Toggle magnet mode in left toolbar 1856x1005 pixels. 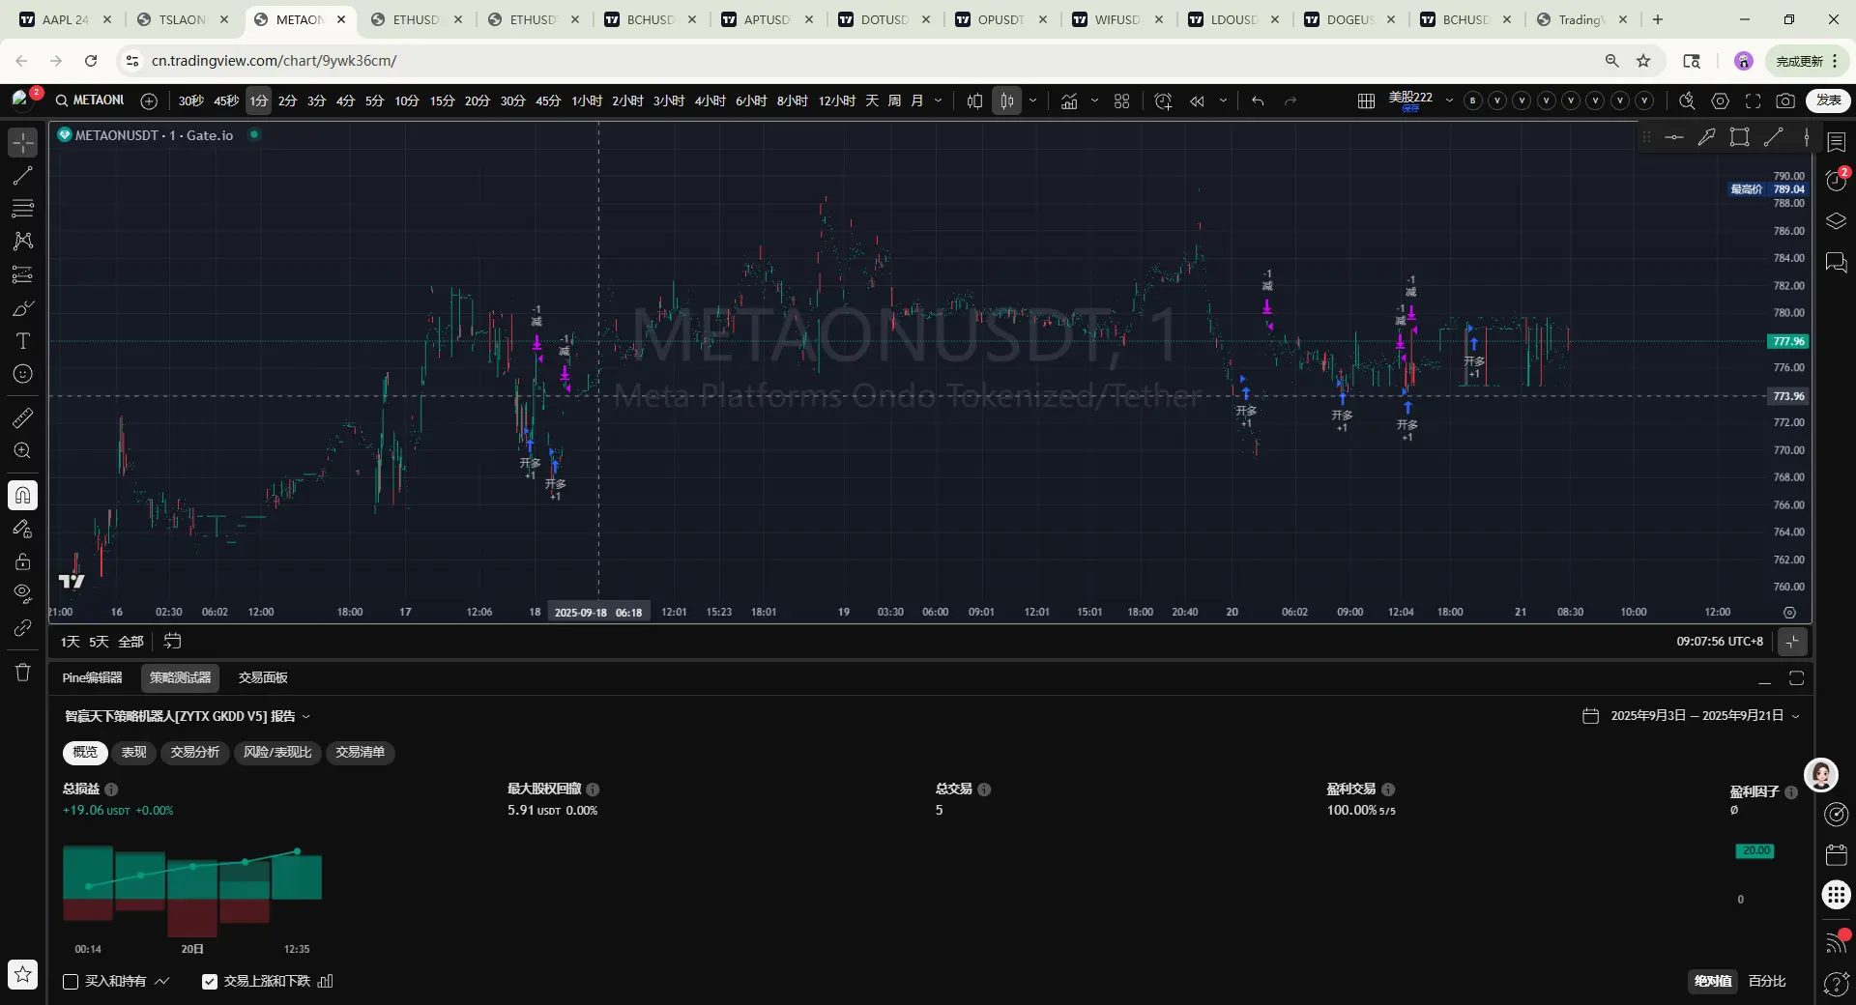(x=23, y=496)
